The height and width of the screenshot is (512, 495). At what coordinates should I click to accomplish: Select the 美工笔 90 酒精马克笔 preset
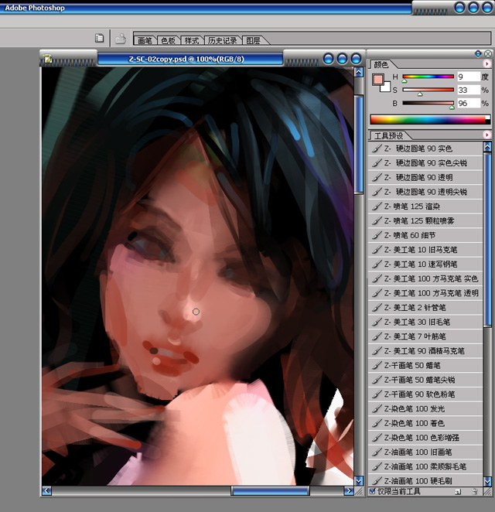point(425,351)
